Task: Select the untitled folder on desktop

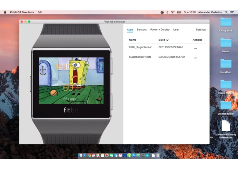Action: pyautogui.click(x=226, y=108)
